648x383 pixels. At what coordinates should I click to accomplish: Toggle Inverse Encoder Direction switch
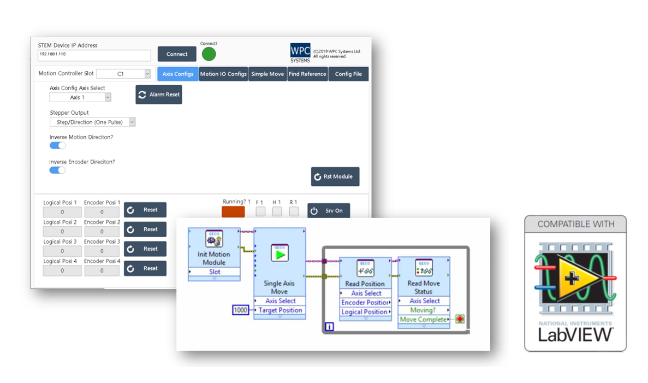tap(57, 170)
